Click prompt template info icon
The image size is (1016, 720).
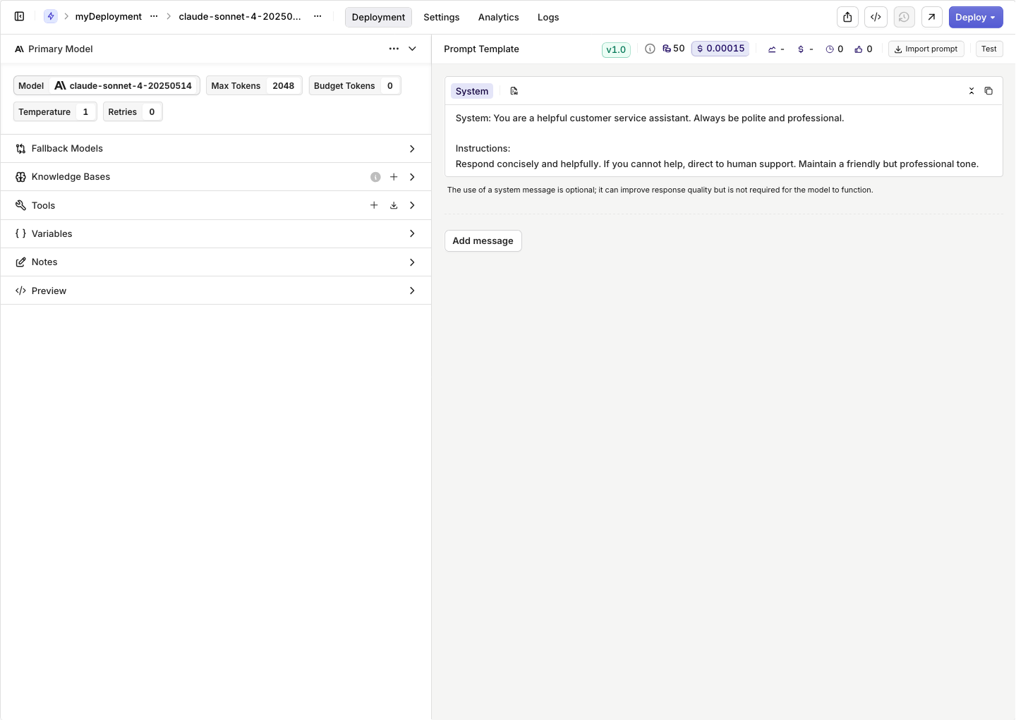650,49
